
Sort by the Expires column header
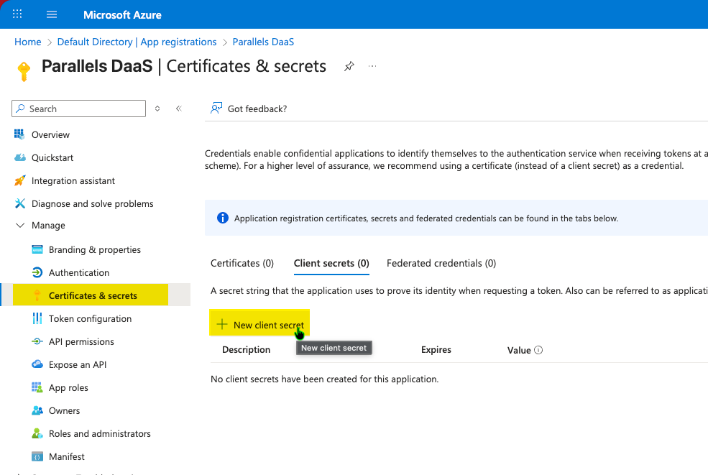(436, 350)
